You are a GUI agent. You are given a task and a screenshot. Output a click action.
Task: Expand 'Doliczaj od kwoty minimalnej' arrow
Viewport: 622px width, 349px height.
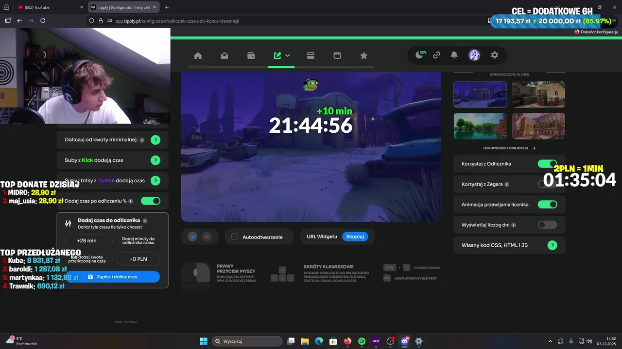(x=155, y=140)
